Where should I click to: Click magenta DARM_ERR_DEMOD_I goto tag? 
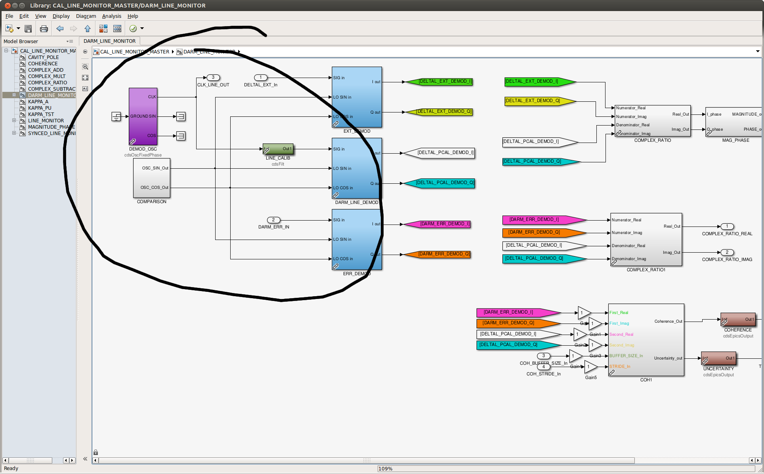click(x=437, y=224)
